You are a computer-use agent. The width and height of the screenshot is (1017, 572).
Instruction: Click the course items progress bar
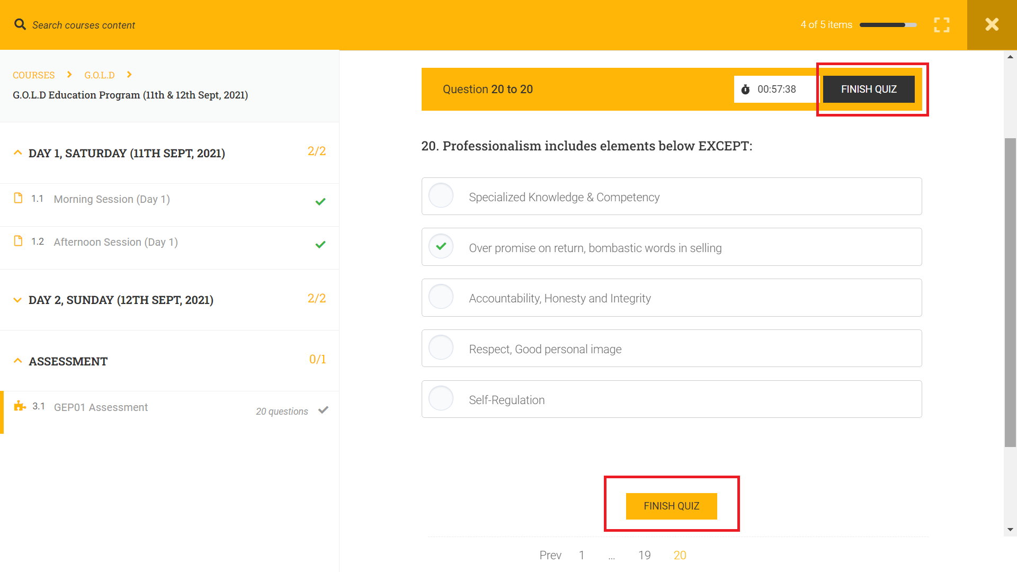click(888, 25)
